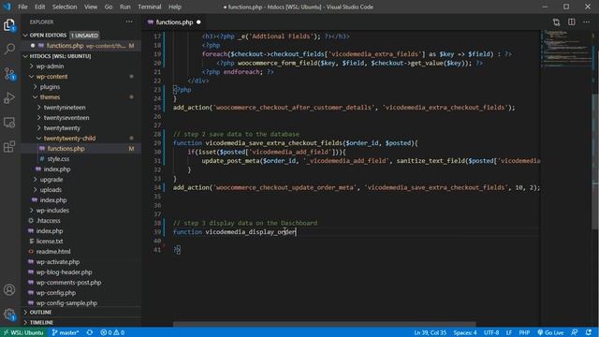This screenshot has height=337, width=599.
Task: Open notifications bell in status bar
Action: pos(589,332)
